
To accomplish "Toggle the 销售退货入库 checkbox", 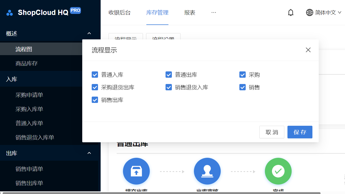I will (169, 87).
